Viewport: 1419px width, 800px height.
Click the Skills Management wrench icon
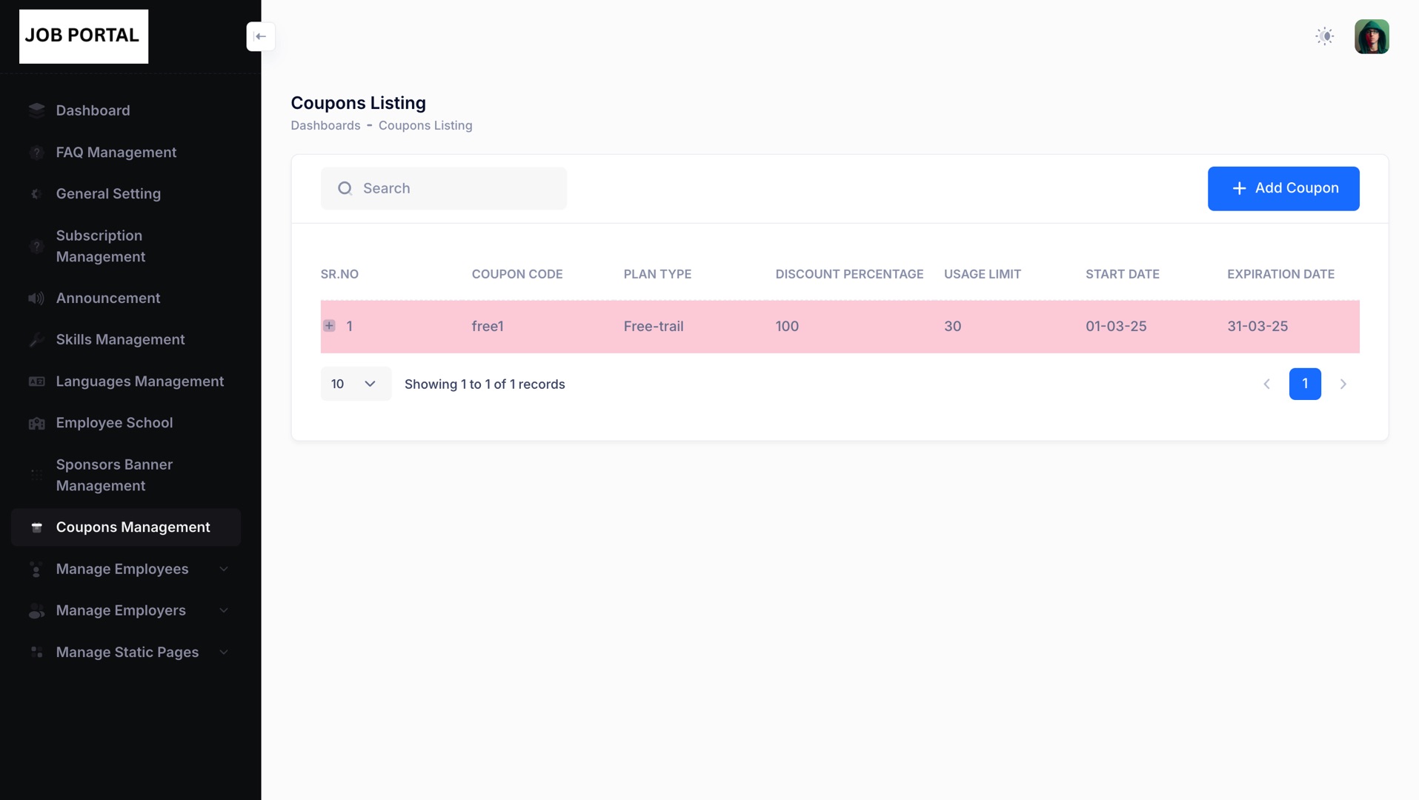(36, 340)
